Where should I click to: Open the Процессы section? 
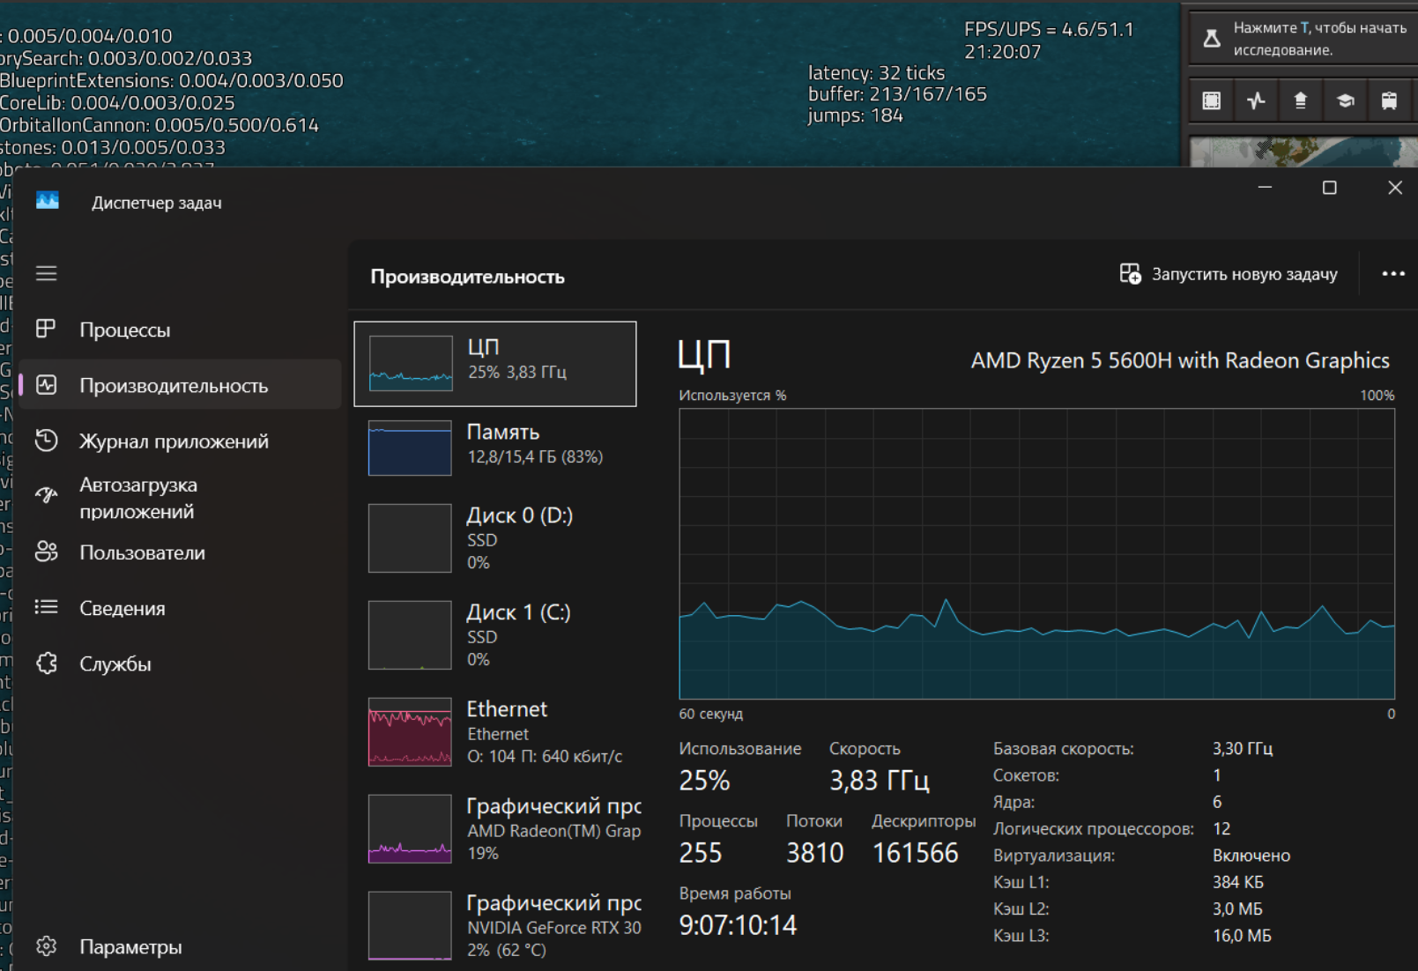pyautogui.click(x=180, y=330)
